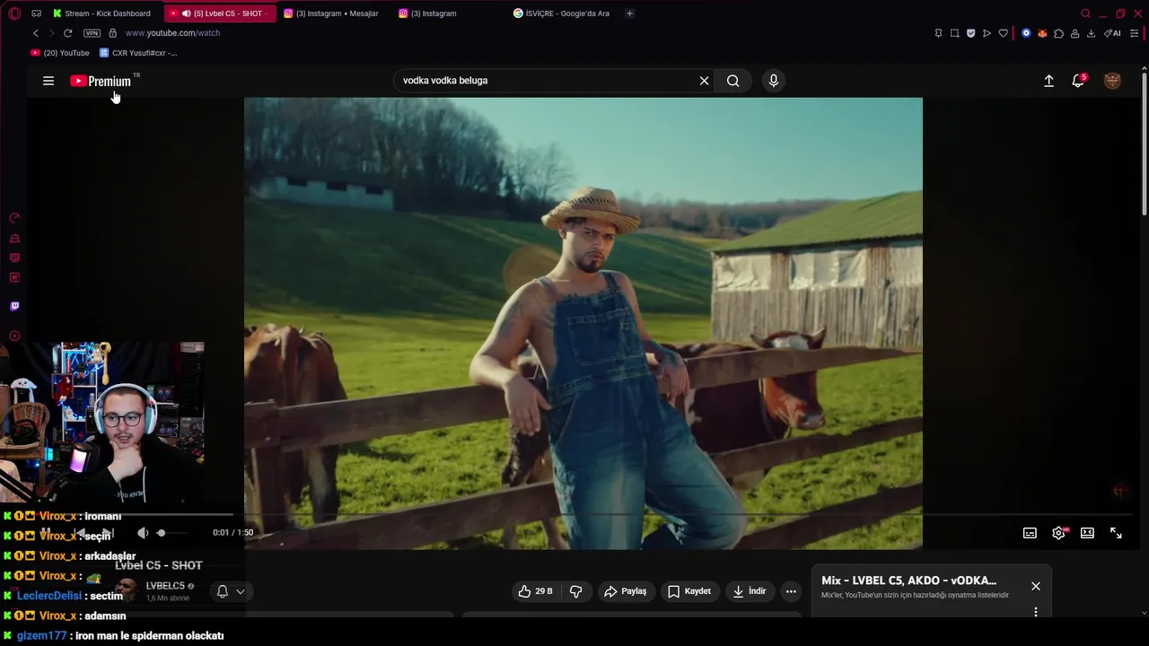1149x646 pixels.
Task: Open the upload/create video button
Action: tap(1048, 81)
